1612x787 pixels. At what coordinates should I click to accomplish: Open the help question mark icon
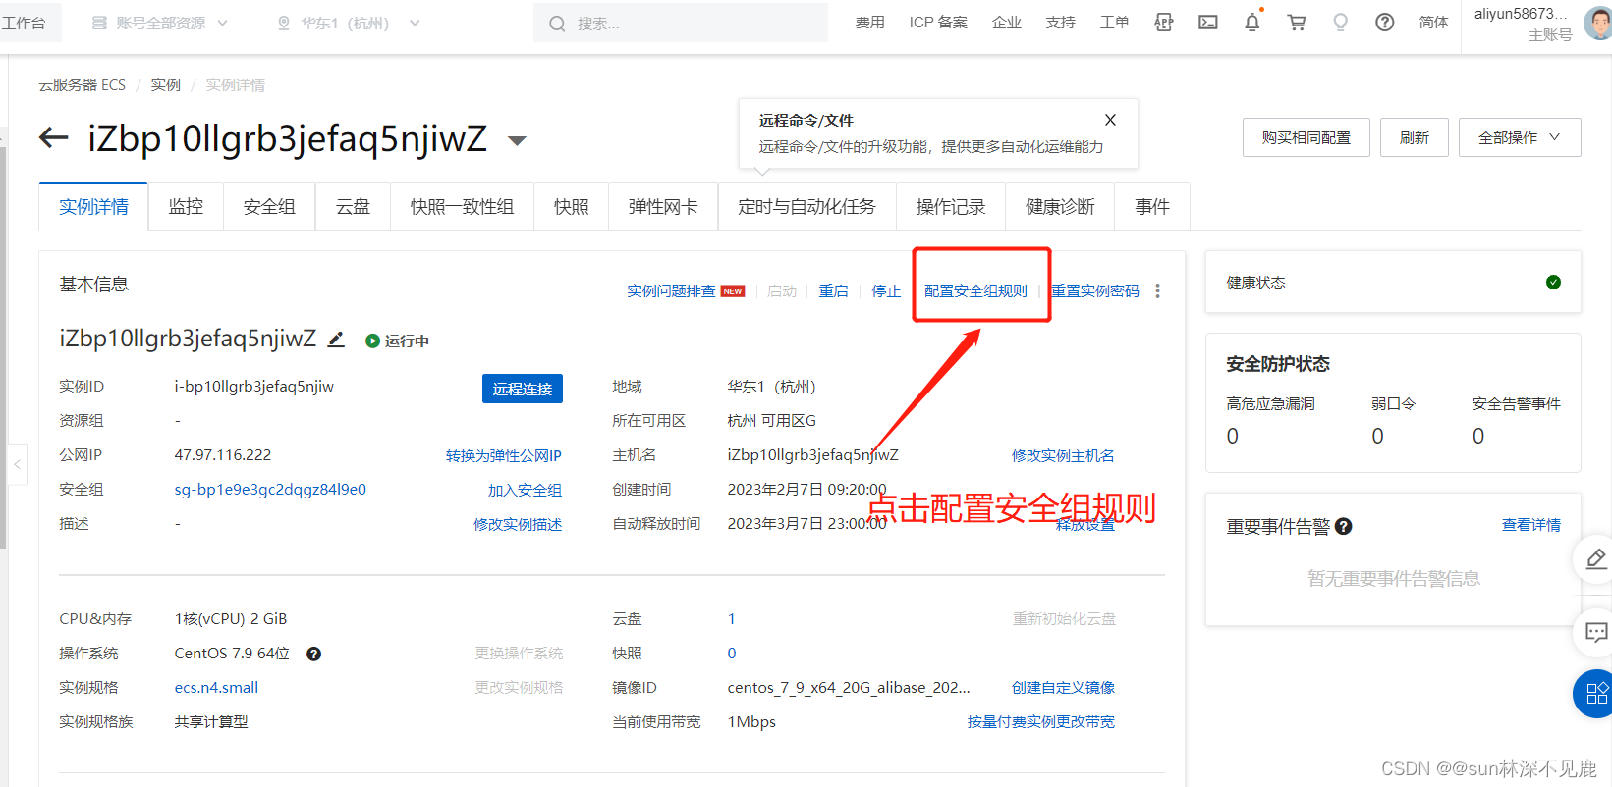(x=1385, y=23)
